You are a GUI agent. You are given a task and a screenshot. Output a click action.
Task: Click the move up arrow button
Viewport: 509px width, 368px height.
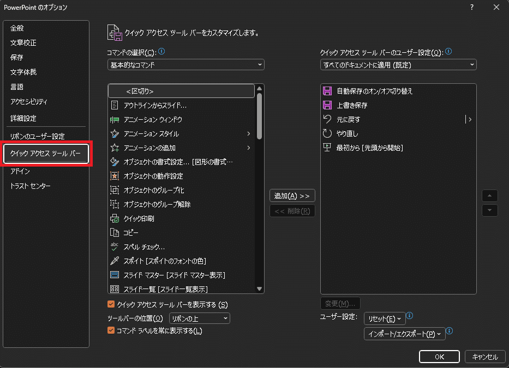(x=490, y=195)
